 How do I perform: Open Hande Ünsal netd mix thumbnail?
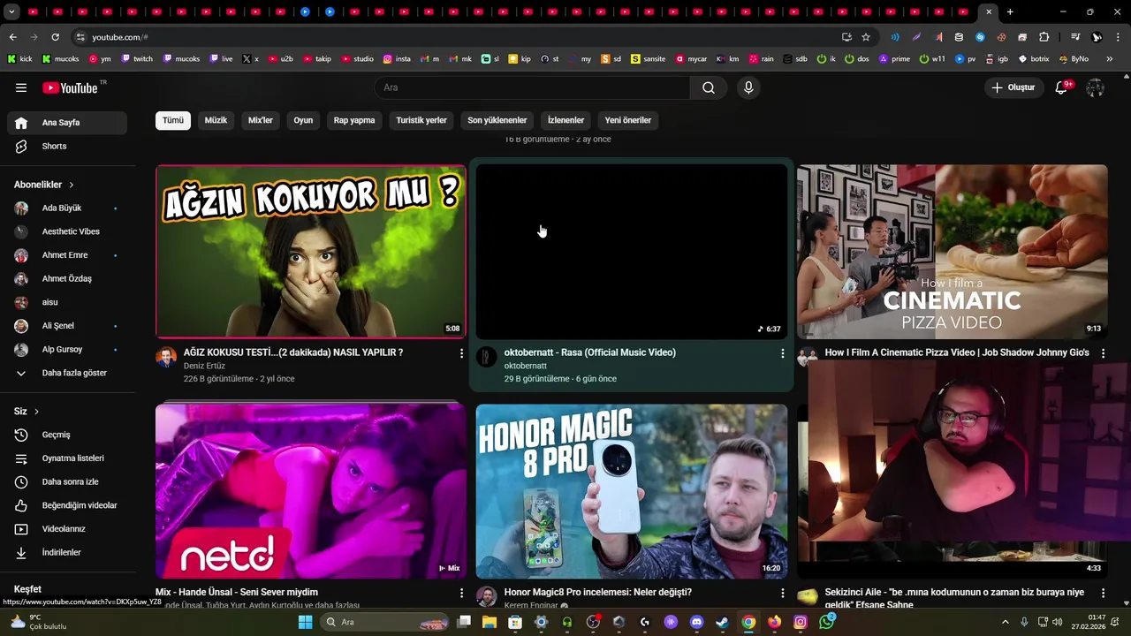(311, 491)
